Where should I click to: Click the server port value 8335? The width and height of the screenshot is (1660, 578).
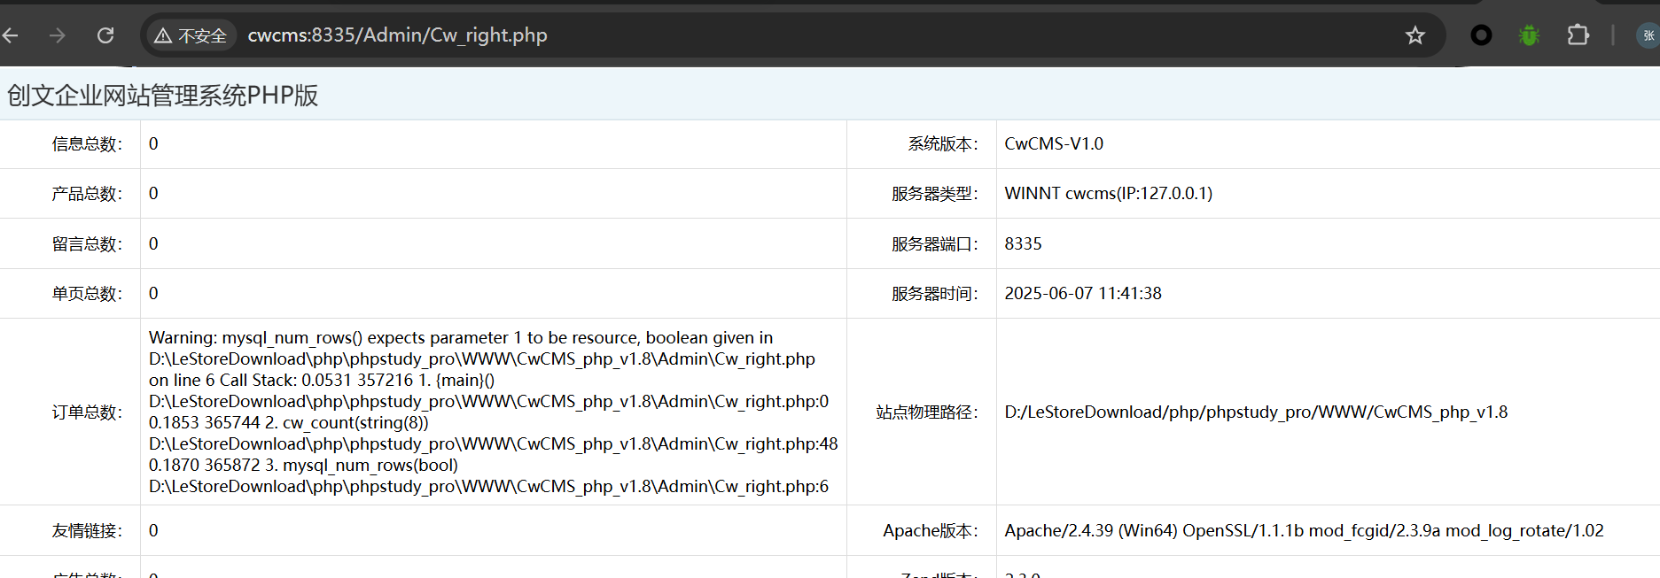tap(1023, 244)
